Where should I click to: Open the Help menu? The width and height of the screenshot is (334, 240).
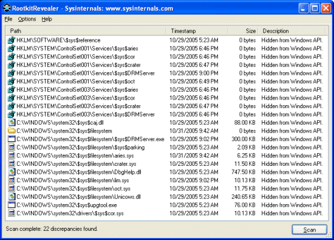(x=47, y=19)
